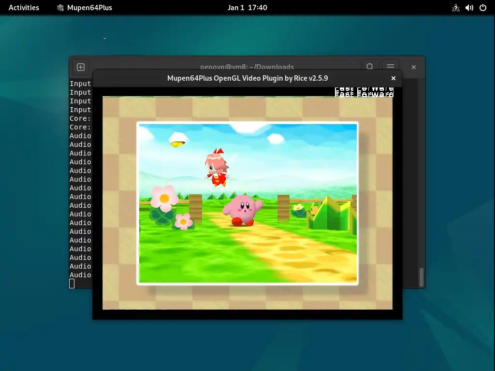495x371 pixels.
Task: Open the clock and calendar at Jan 1 17:40
Action: [x=247, y=8]
